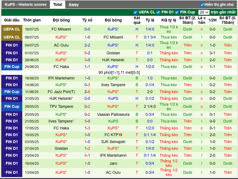The height and width of the screenshot is (179, 238).
Task: Open AC Oulu team in 04/07/25 row
Action: click(x=61, y=45)
